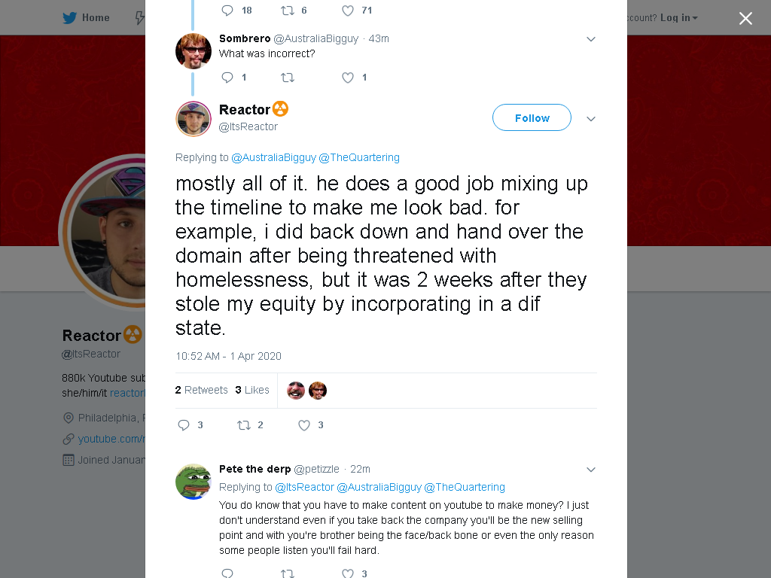
Task: Expand options chevron on Pete the derp's reply
Action: click(x=591, y=470)
